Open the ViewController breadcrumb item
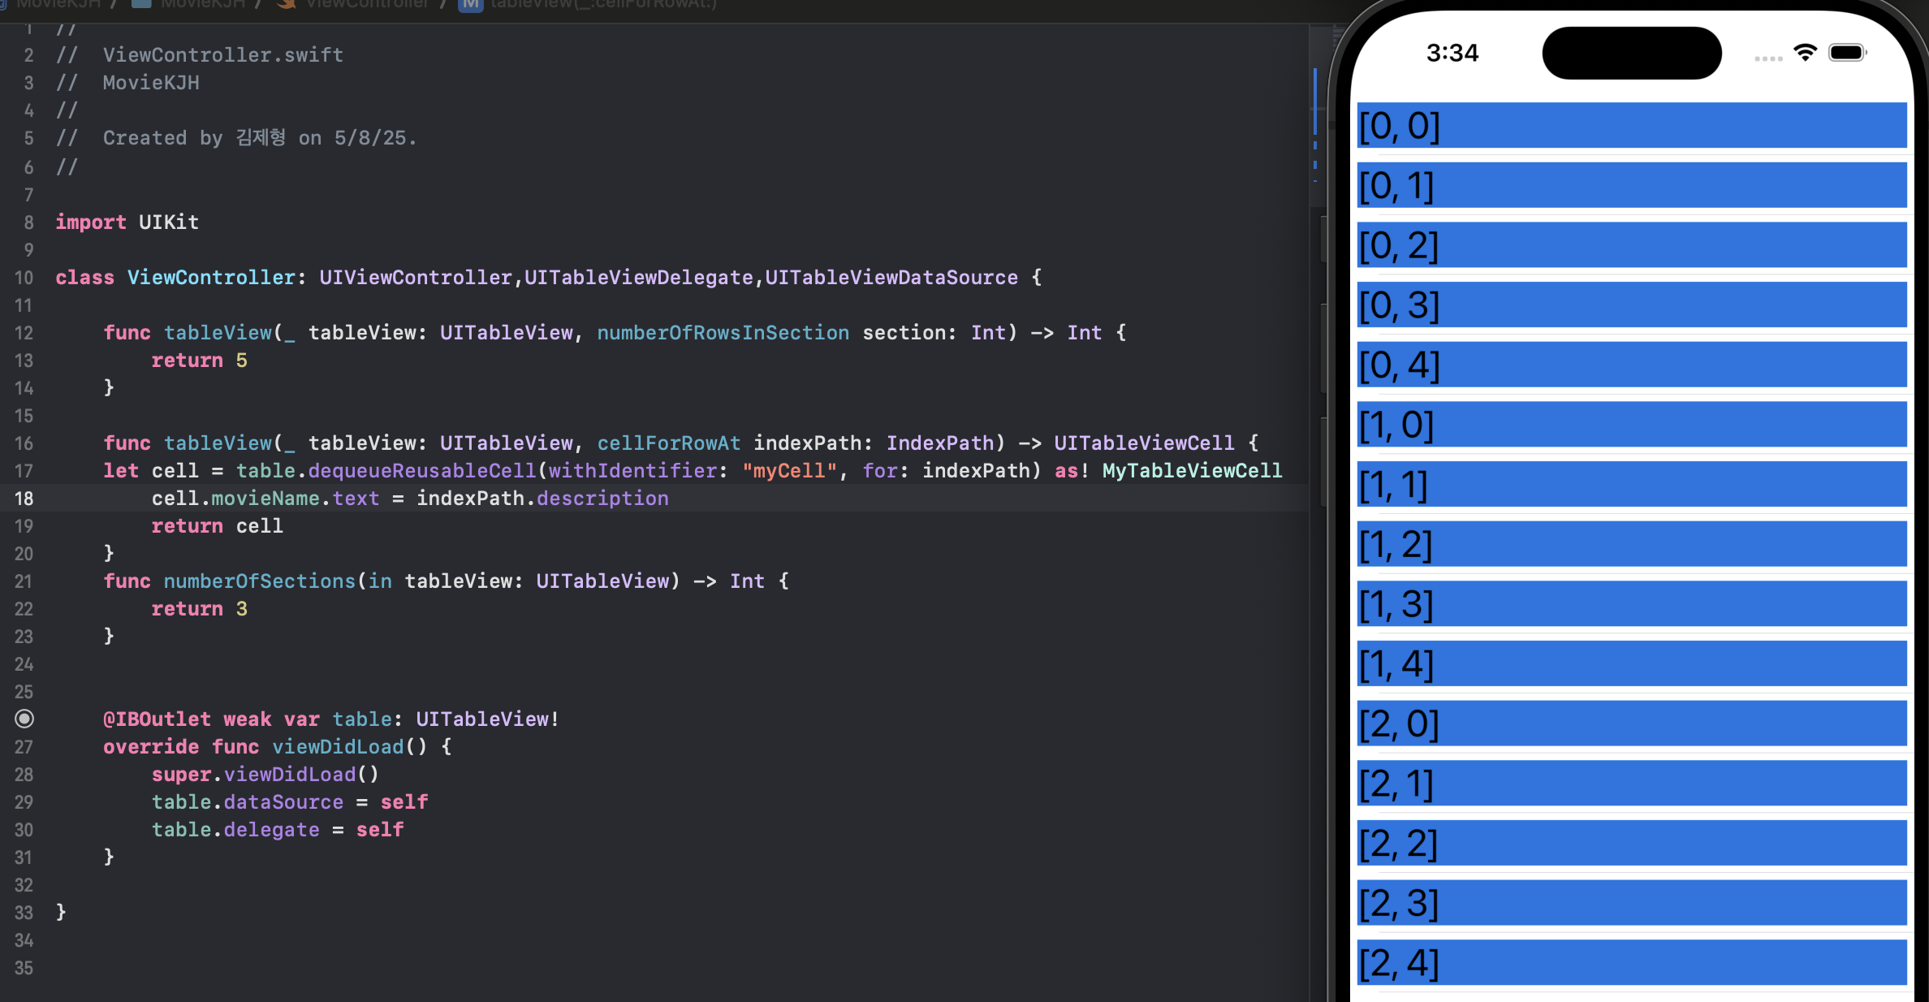1929x1002 pixels. tap(367, 4)
